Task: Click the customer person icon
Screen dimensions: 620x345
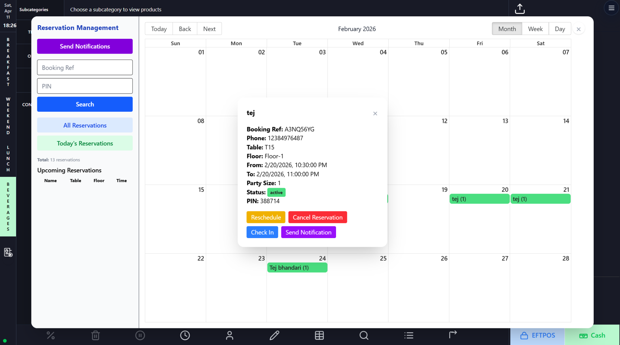Action: pyautogui.click(x=229, y=335)
